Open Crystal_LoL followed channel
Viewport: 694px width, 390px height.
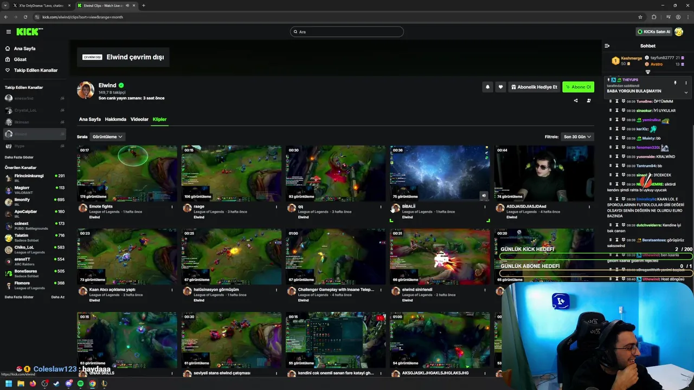(x=34, y=110)
